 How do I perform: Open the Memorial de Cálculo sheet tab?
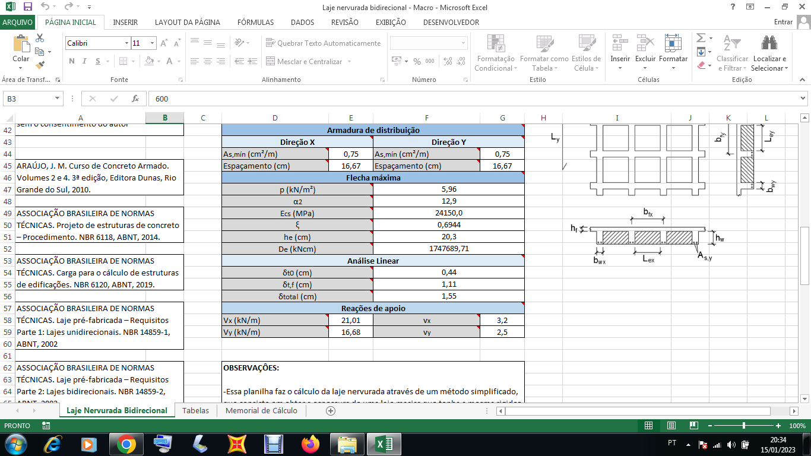(x=262, y=410)
